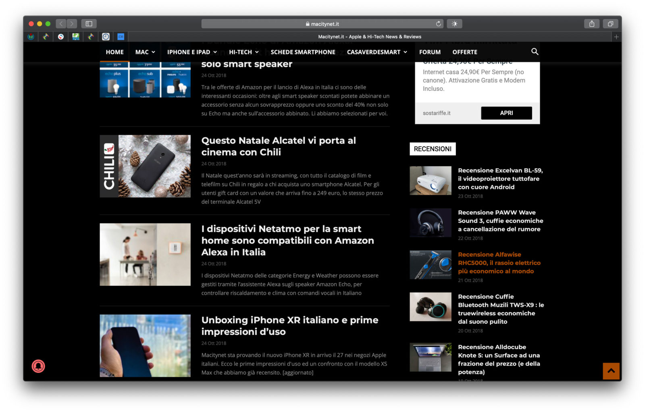
Task: Click the APRI button in the ad
Action: [x=506, y=113]
